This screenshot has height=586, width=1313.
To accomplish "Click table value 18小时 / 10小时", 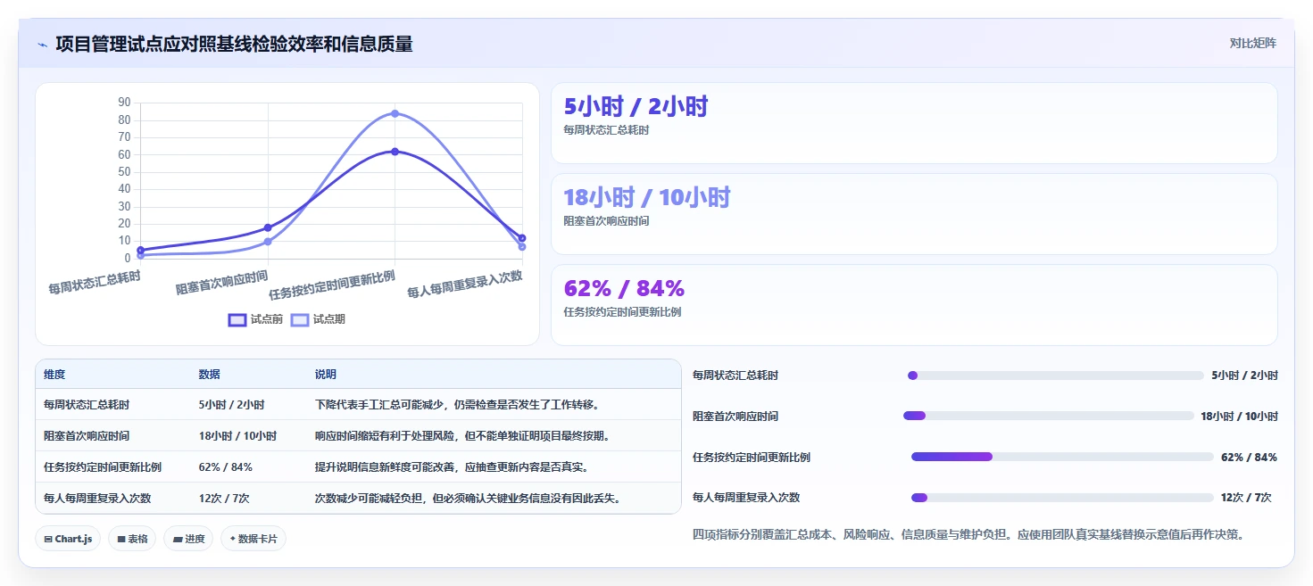I will 237,436.
